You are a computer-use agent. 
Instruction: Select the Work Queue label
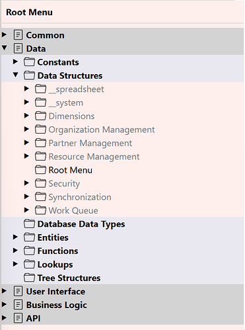click(73, 211)
